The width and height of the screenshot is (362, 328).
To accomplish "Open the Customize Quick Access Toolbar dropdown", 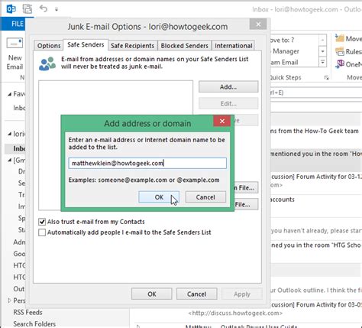I will (x=57, y=9).
